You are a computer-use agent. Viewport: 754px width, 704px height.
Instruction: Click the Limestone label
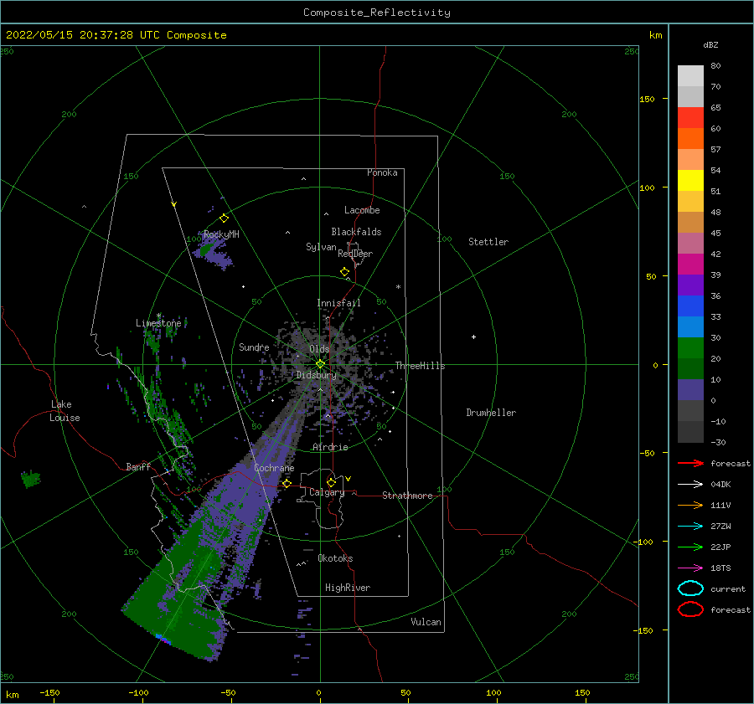158,323
